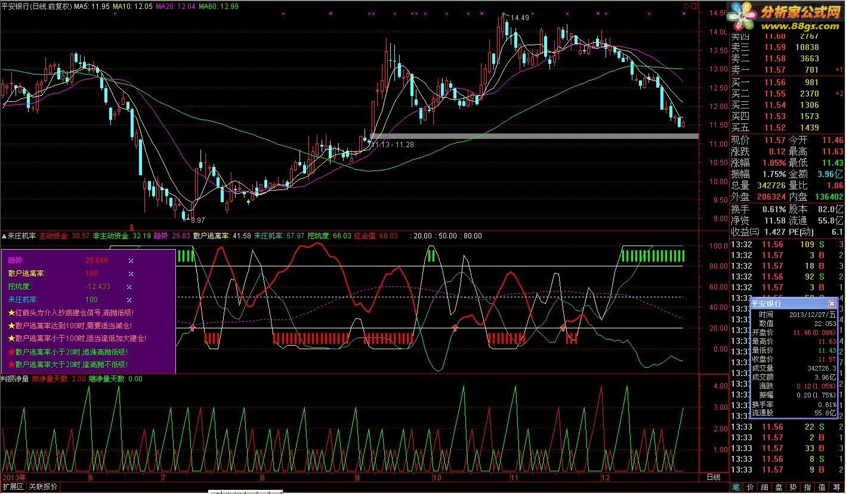Open the 筹 chip distribution tab
The image size is (846, 494).
click(x=836, y=487)
